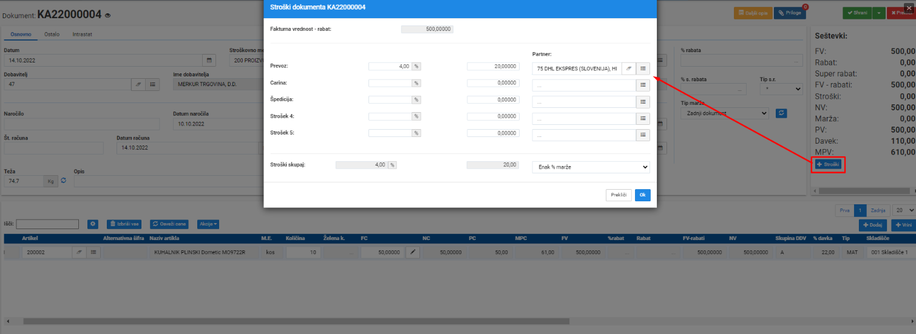Clear the DHL Ekspres partner with eraser icon
This screenshot has height=334, width=916.
click(629, 68)
